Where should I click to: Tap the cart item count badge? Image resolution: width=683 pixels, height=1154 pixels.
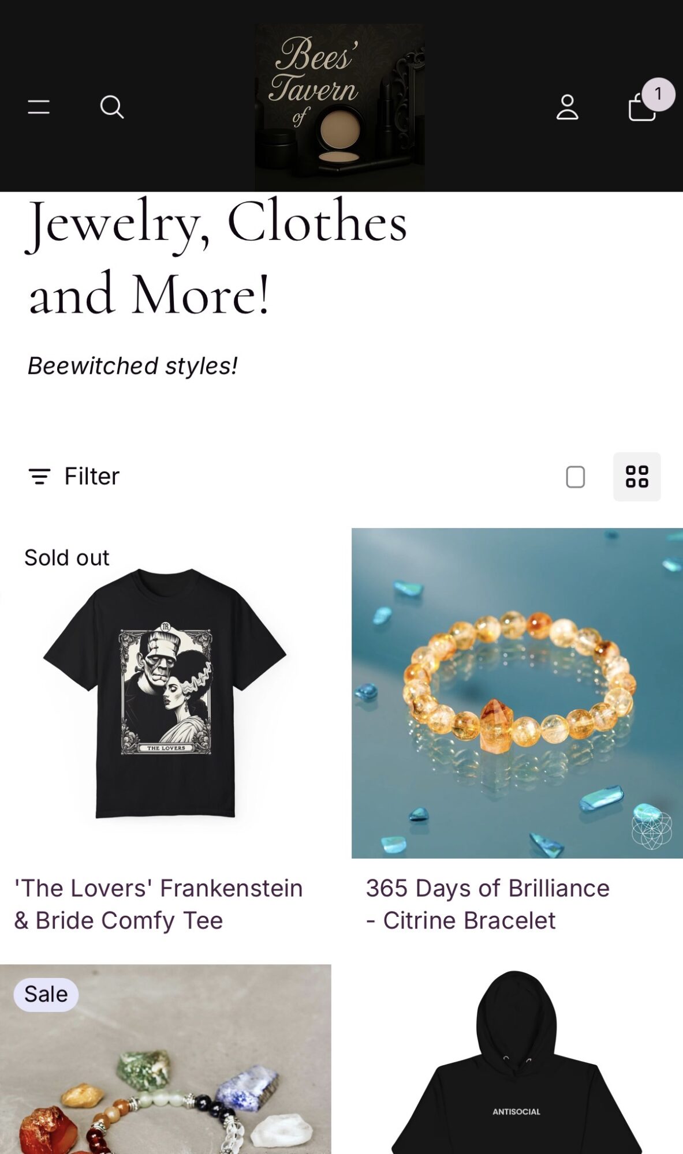(658, 94)
